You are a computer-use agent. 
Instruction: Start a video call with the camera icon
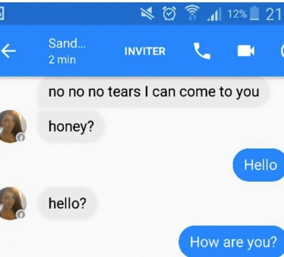tap(246, 51)
